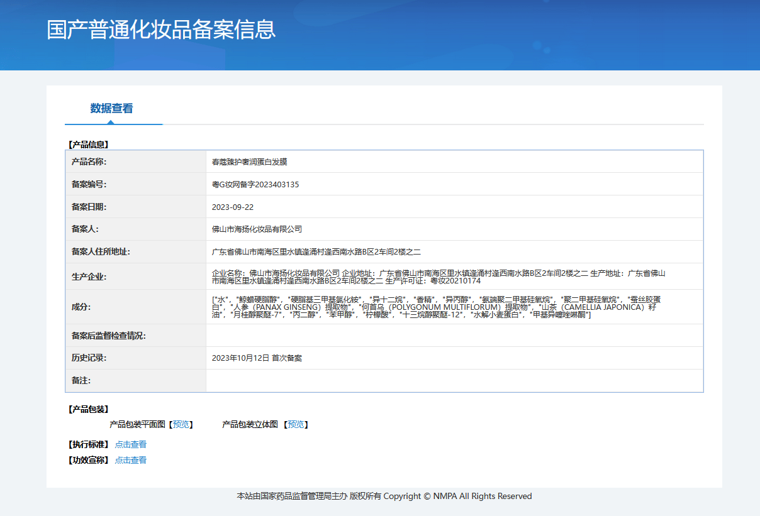Click the empty 备案后监督检查情况 value cell
Image resolution: width=760 pixels, height=516 pixels.
[x=454, y=336]
